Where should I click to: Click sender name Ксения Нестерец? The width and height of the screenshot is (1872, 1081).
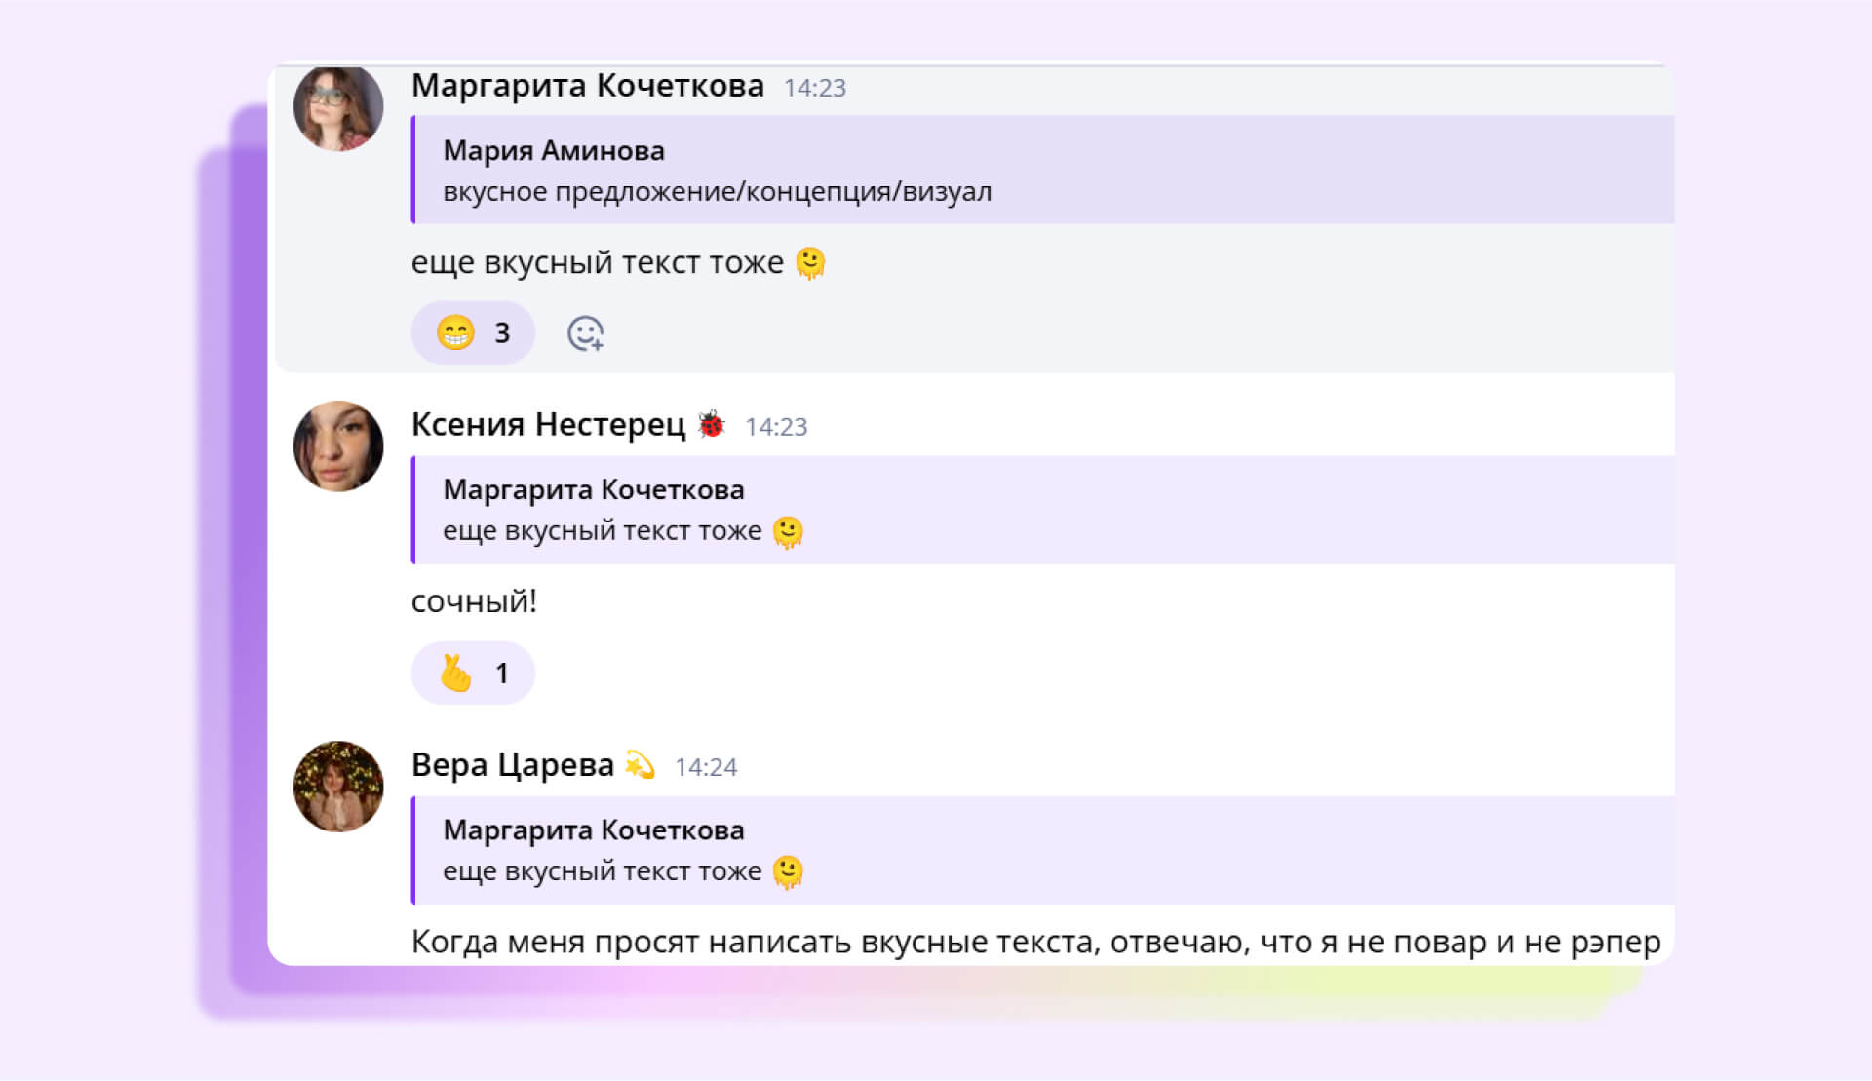click(x=548, y=425)
